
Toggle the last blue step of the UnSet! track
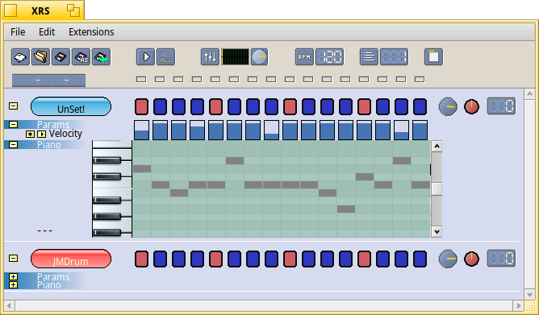click(x=420, y=106)
